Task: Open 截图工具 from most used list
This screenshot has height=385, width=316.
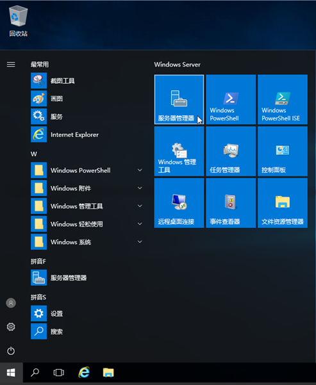Action: (87, 81)
